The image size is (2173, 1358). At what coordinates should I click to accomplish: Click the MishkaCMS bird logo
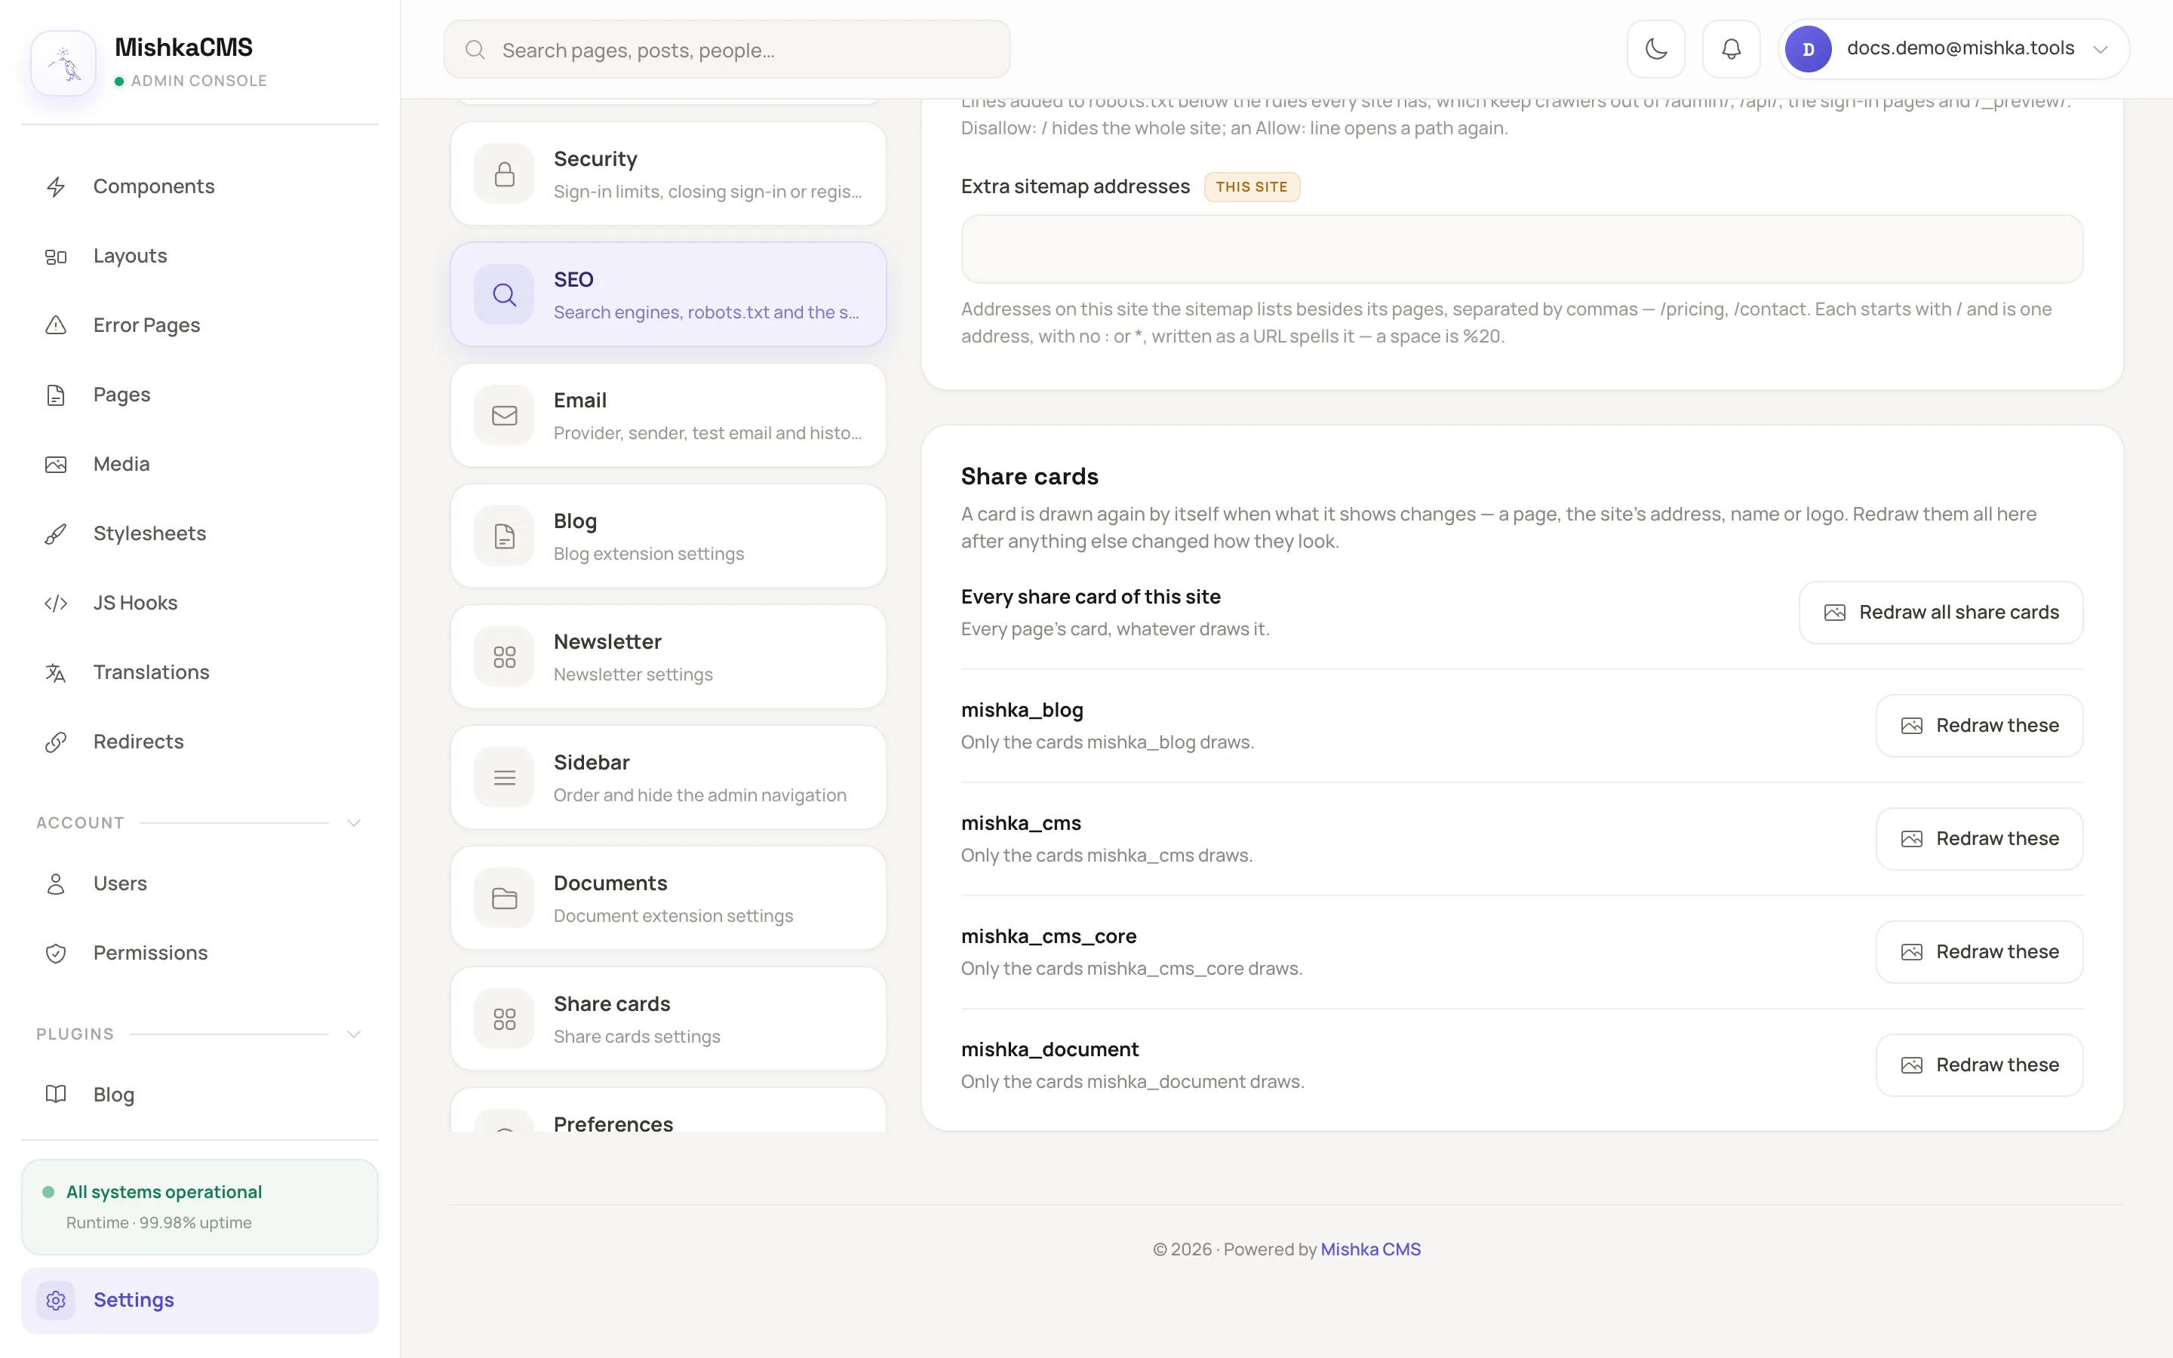63,63
